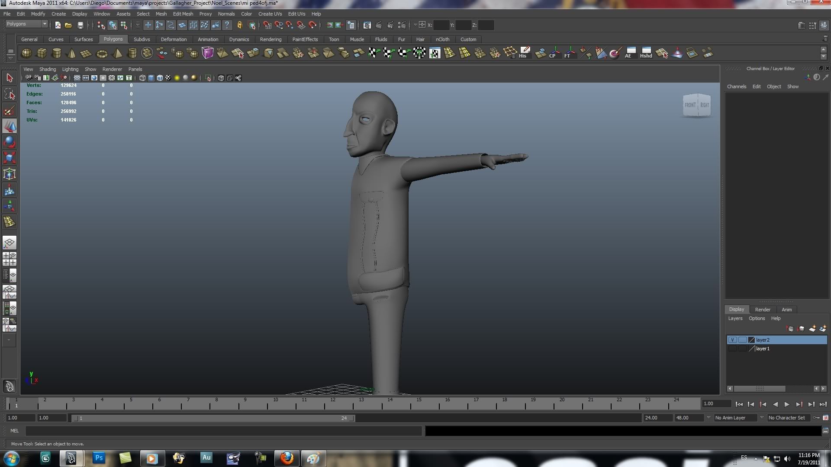
Task: Toggle visibility box for layer1
Action: [732, 349]
